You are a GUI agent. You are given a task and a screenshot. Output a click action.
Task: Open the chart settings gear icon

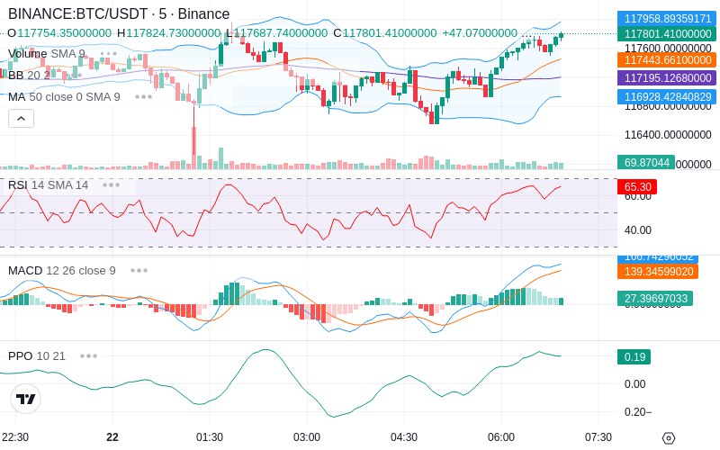tap(669, 437)
